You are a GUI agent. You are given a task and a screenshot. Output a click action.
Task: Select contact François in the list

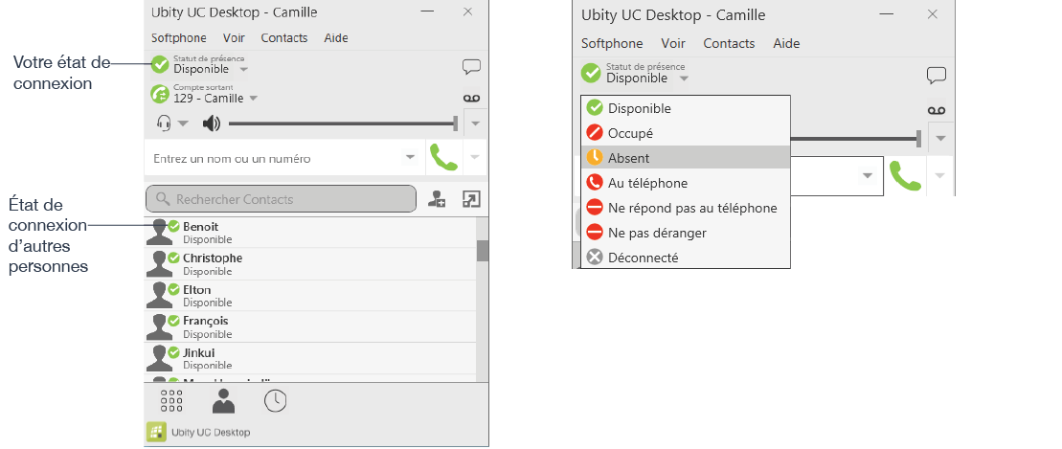click(310, 327)
